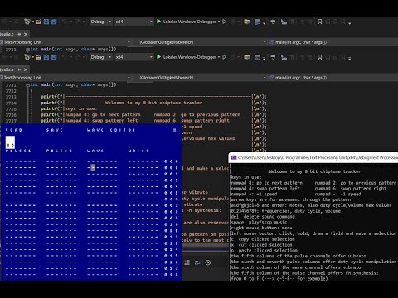Screen dimensions: 398x298
Task: Start without debugging, hollow play icon lower toolbar
Action: [225, 57]
